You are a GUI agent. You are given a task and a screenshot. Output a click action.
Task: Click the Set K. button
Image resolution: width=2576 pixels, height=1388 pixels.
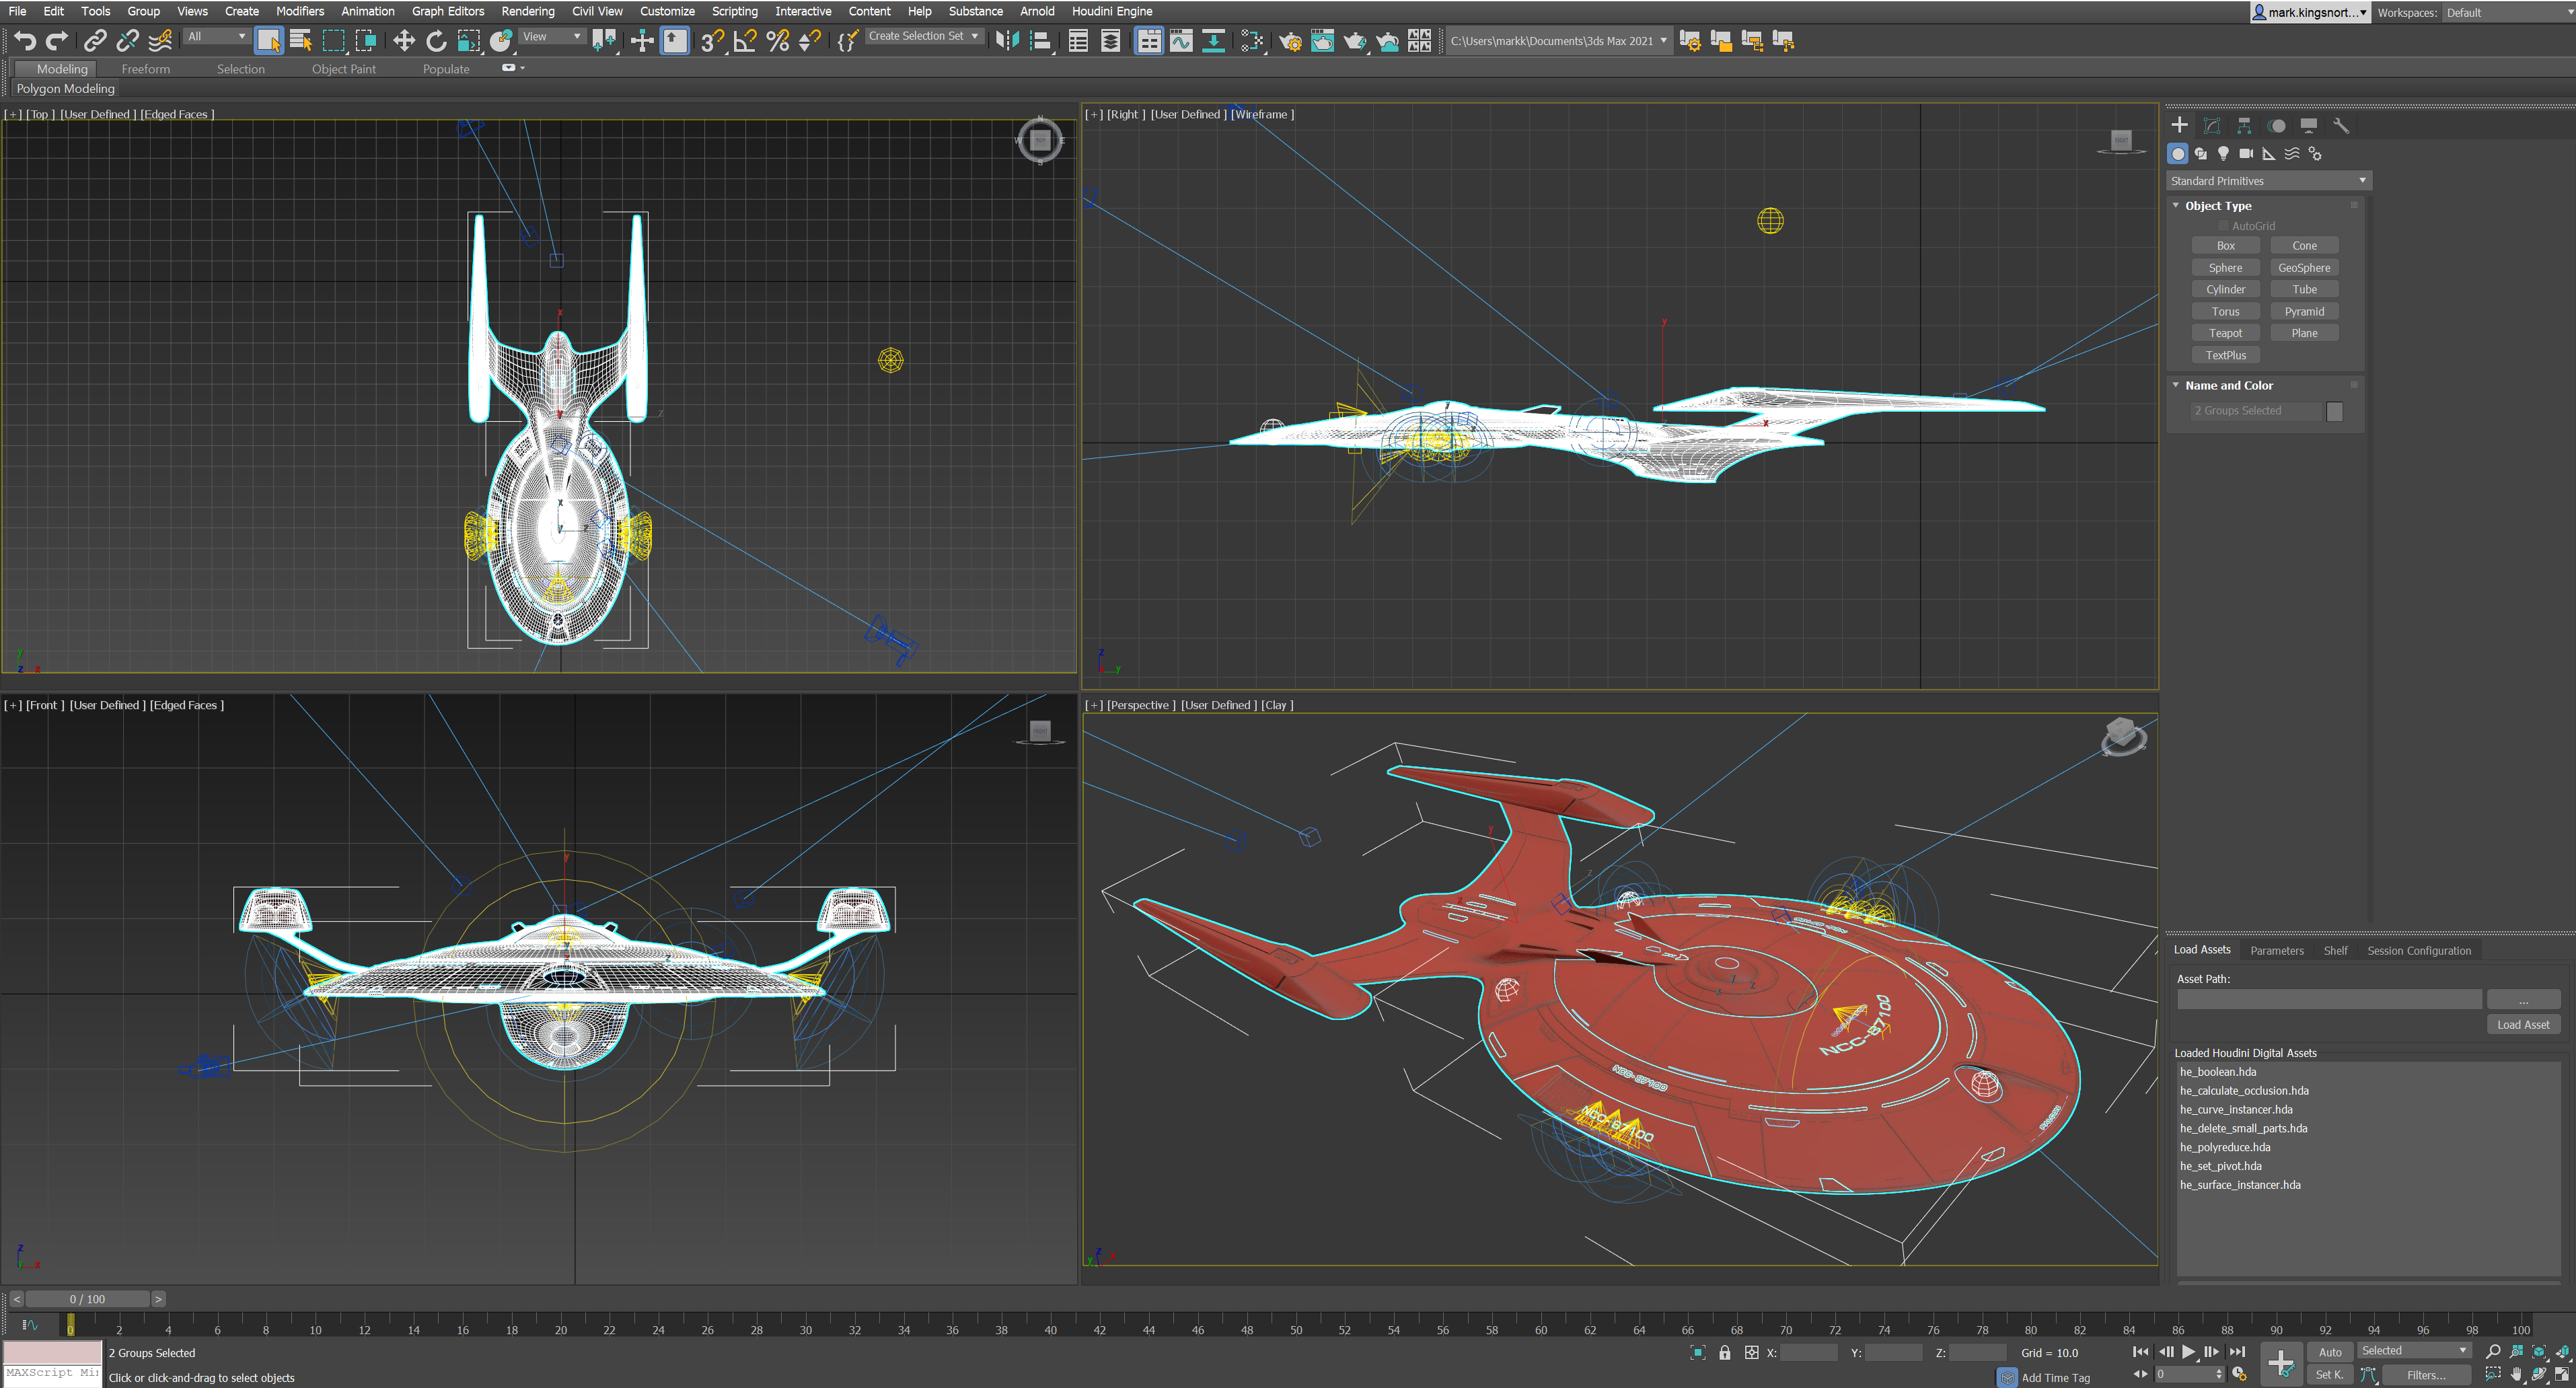click(x=2329, y=1375)
